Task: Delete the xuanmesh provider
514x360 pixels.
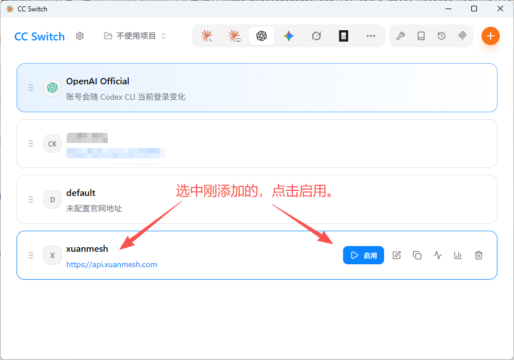Action: [479, 255]
